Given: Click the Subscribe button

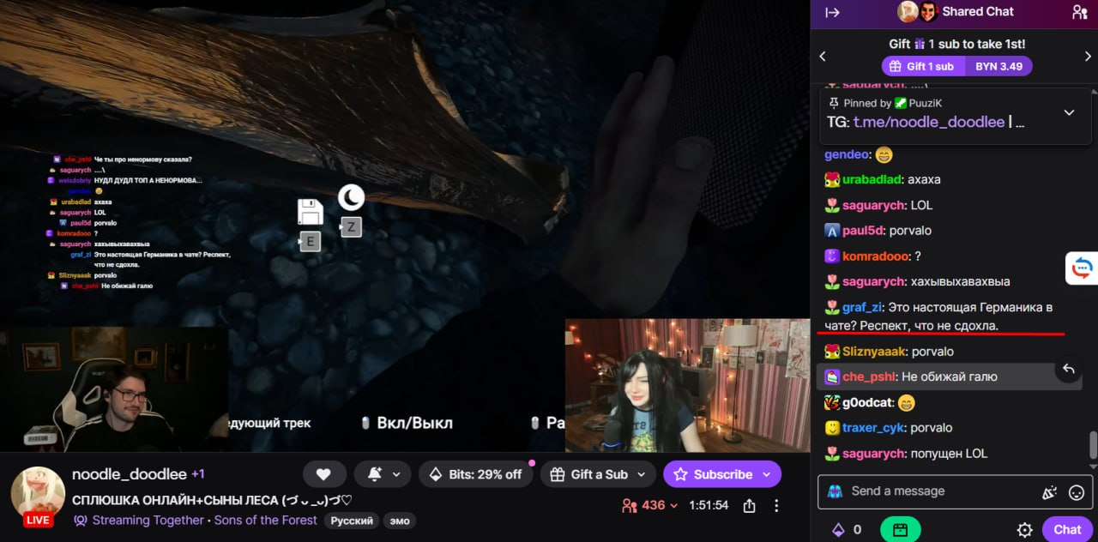Looking at the screenshot, I should tap(722, 474).
